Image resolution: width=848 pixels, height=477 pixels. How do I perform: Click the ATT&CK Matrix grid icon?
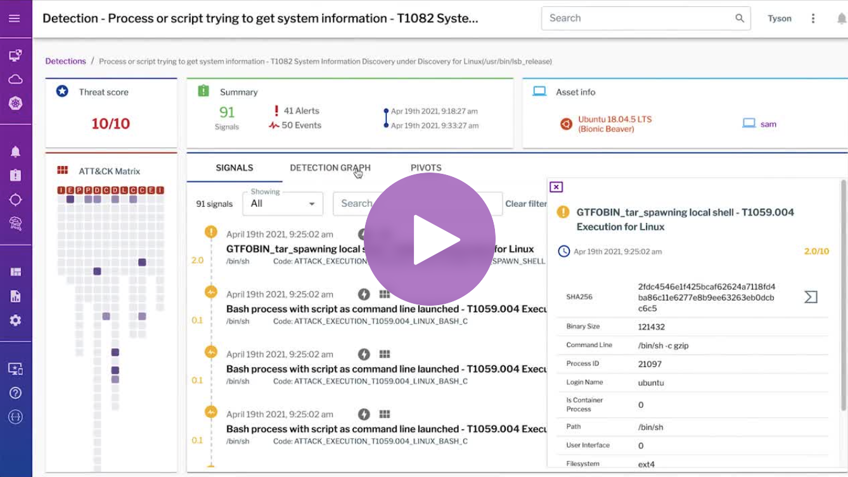coord(62,171)
